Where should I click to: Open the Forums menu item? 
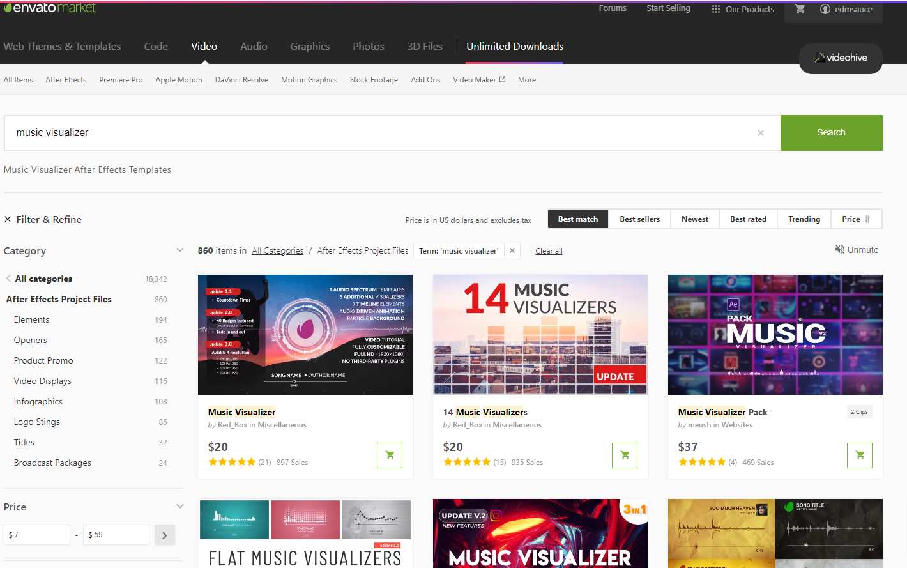pyautogui.click(x=613, y=8)
